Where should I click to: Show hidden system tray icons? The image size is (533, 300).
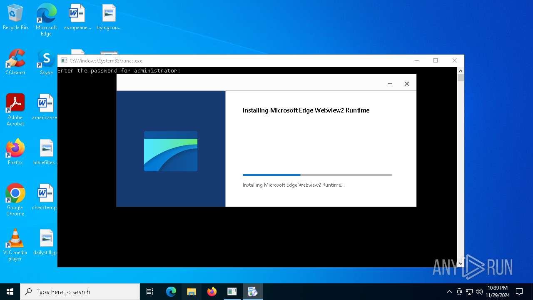(x=449, y=292)
